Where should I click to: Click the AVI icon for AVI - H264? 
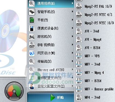pyautogui.click(x=79, y=48)
